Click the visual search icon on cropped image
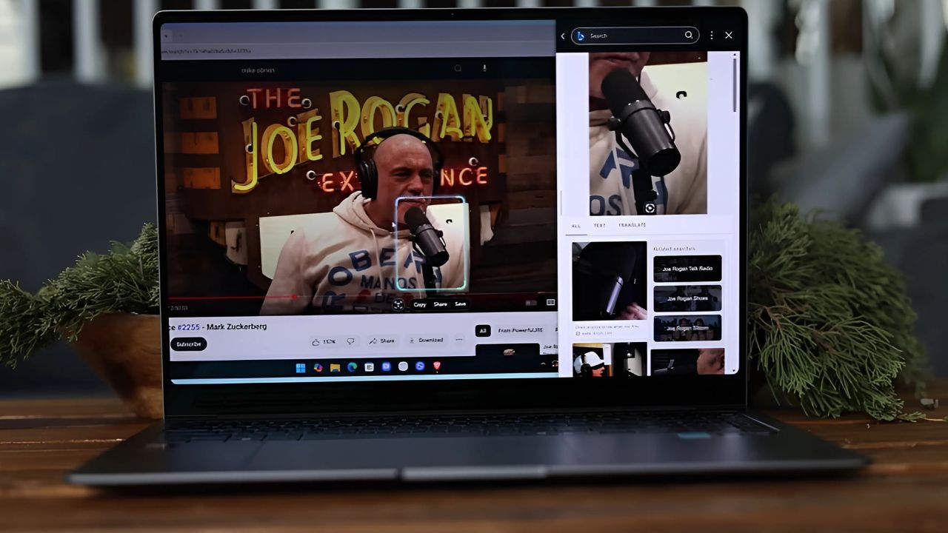 click(650, 208)
